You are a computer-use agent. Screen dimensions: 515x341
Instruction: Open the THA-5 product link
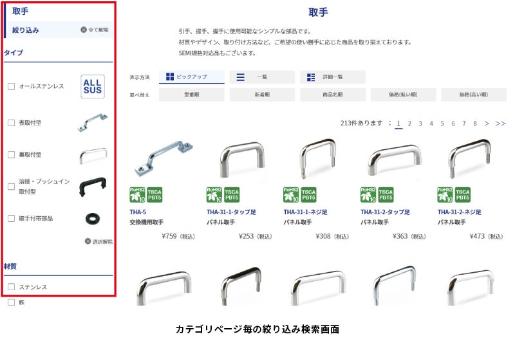tap(138, 212)
